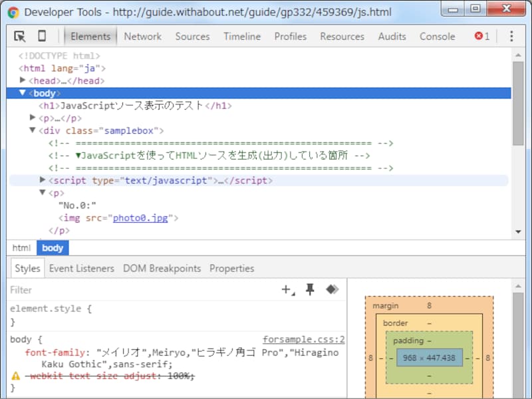Switch to the Profiles tab
The width and height of the screenshot is (532, 399).
pos(291,37)
